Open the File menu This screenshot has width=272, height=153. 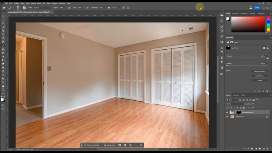click(6, 3)
